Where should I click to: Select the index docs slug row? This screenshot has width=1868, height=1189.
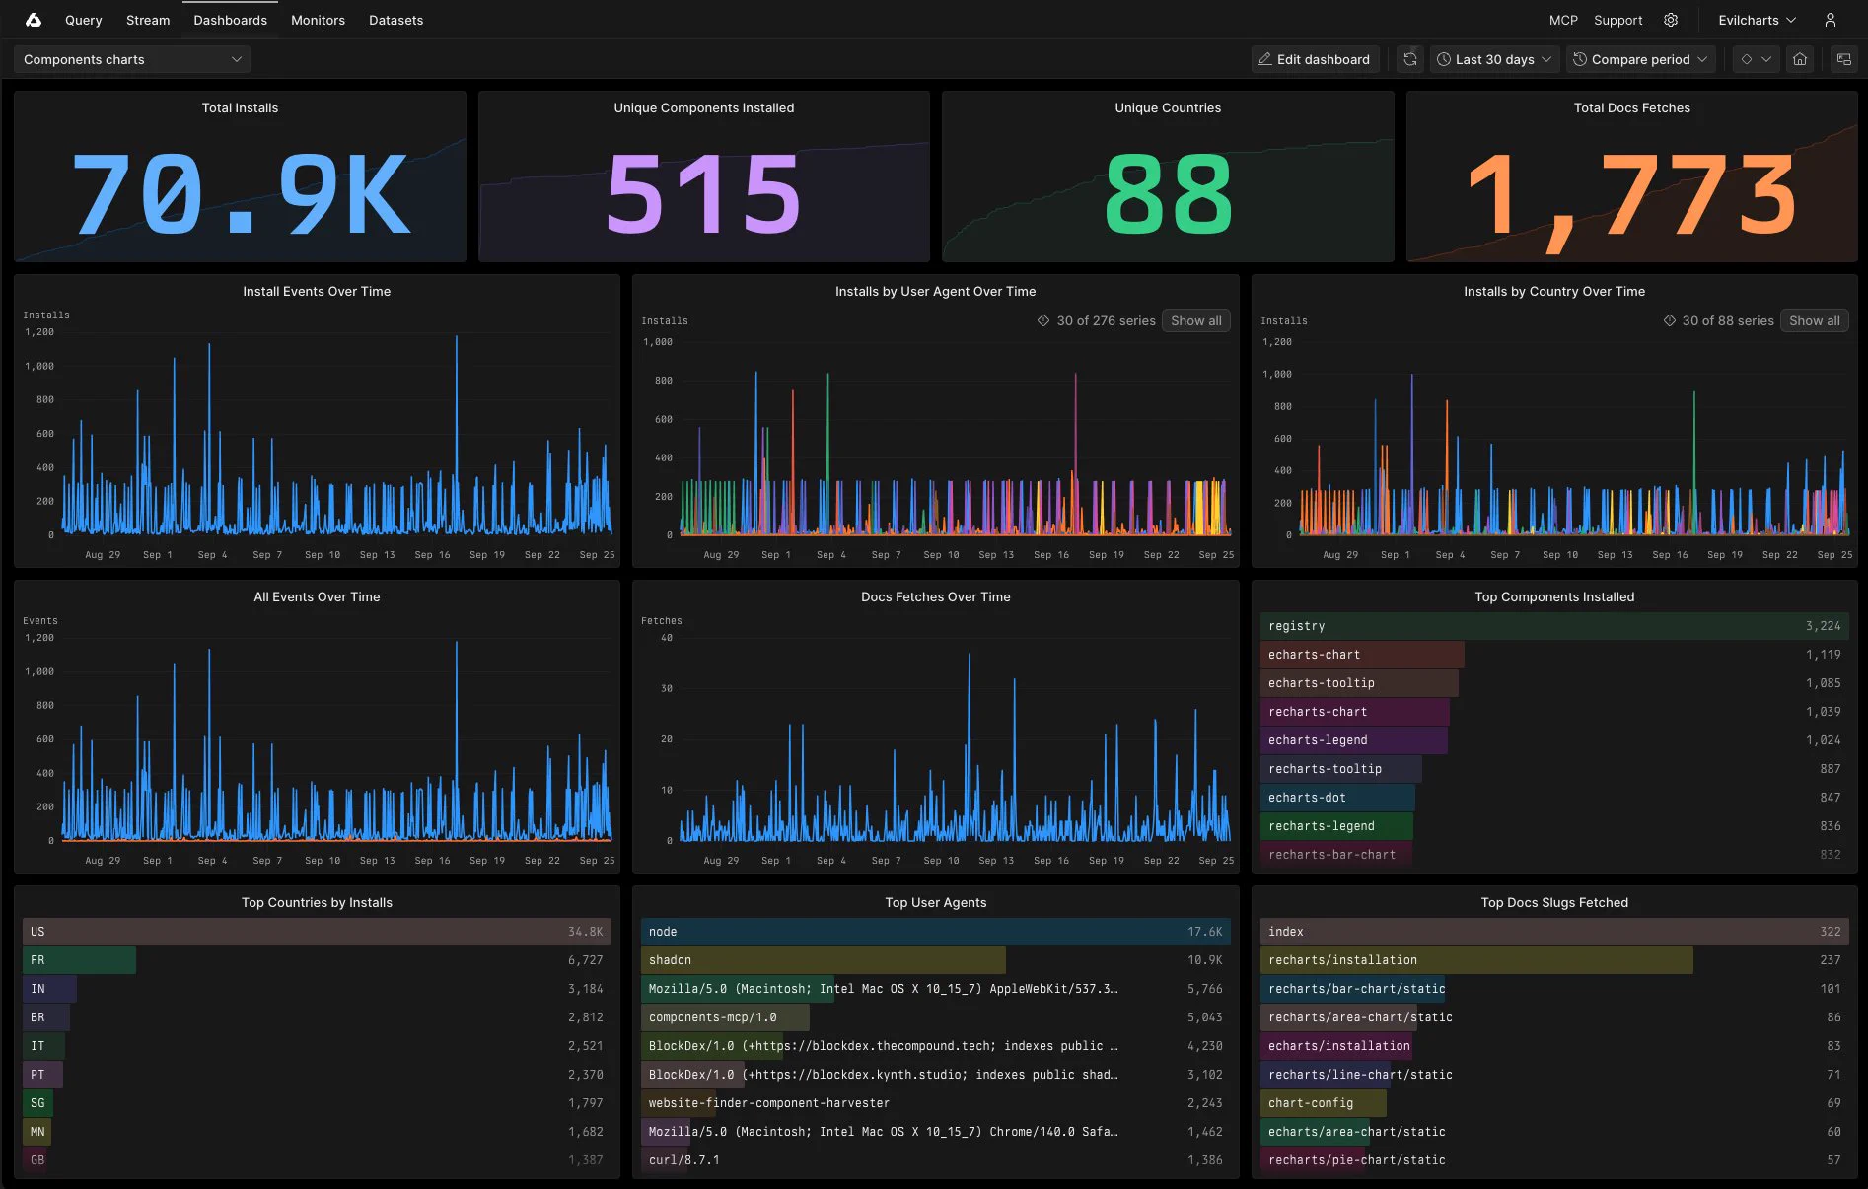[x=1554, y=932]
